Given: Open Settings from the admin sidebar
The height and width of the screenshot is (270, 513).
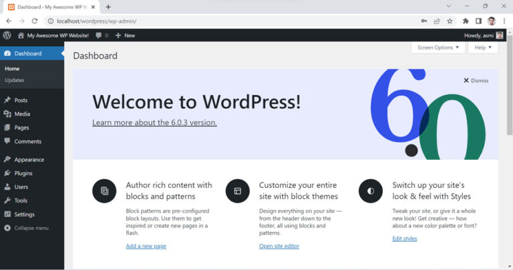Looking at the screenshot, I should (x=24, y=215).
